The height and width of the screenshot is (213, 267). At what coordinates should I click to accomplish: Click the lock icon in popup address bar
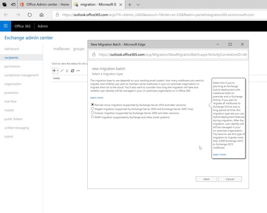tap(94, 54)
